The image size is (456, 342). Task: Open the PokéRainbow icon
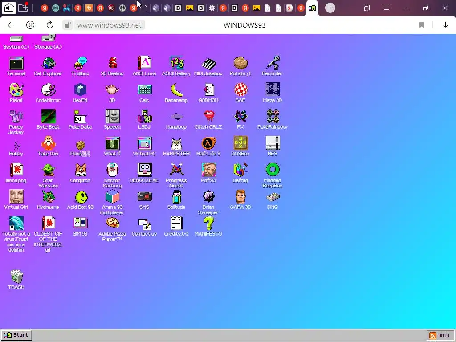coord(273,120)
